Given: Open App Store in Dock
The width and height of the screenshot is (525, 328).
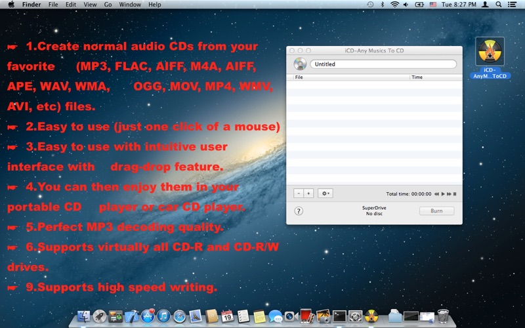Looking at the screenshot, I should [x=148, y=316].
